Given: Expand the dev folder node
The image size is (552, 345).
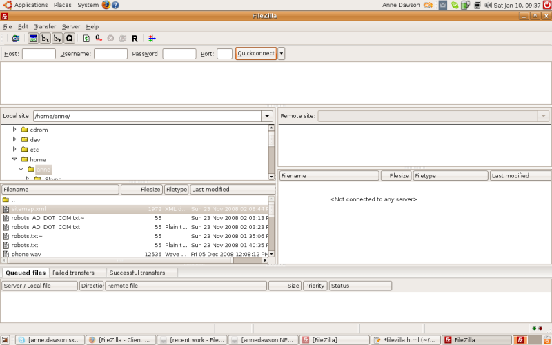Looking at the screenshot, I should [x=14, y=139].
